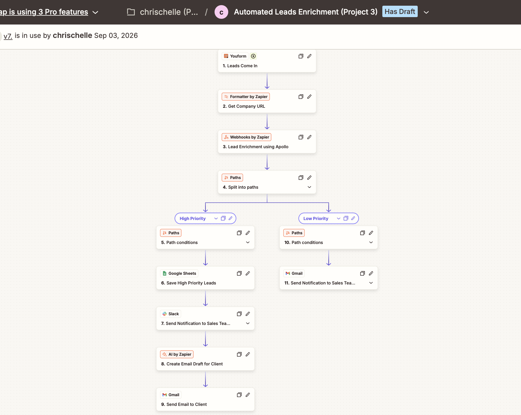Open dropdown next to Has Draft badge
This screenshot has height=415, width=521.
point(426,12)
